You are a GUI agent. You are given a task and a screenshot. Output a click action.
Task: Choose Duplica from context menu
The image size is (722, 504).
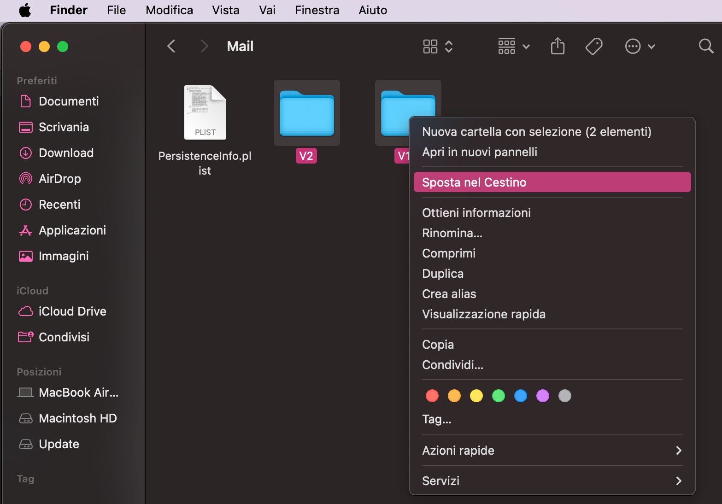[x=552, y=274]
